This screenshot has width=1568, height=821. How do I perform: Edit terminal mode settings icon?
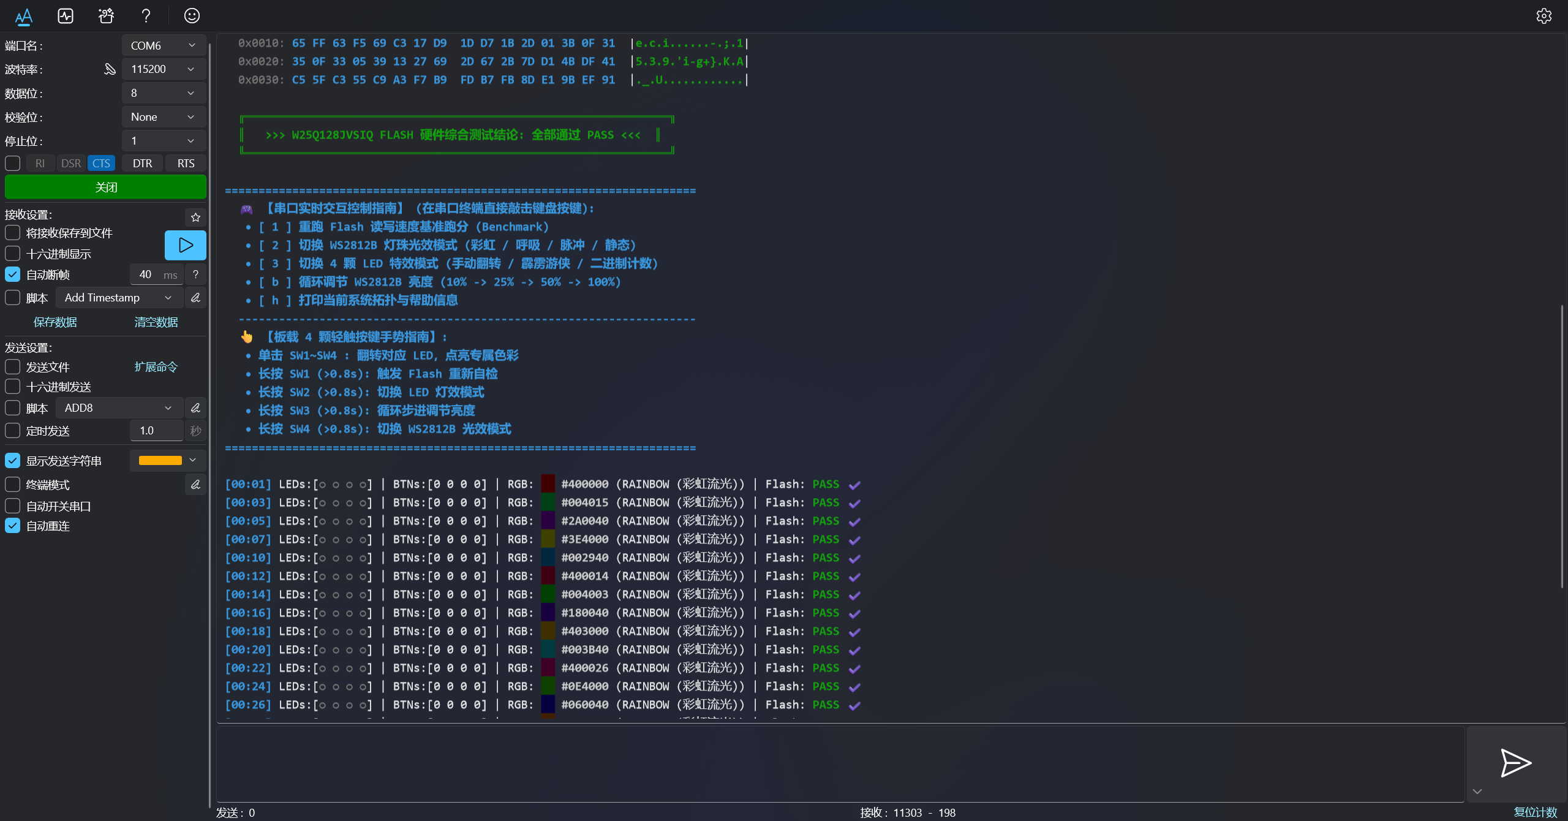pos(195,485)
